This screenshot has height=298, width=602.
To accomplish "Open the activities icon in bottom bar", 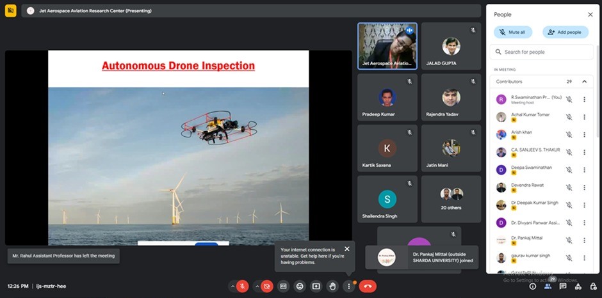I will coord(577,286).
